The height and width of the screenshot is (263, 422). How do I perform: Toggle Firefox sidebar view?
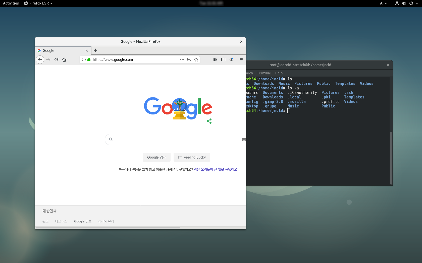[223, 60]
